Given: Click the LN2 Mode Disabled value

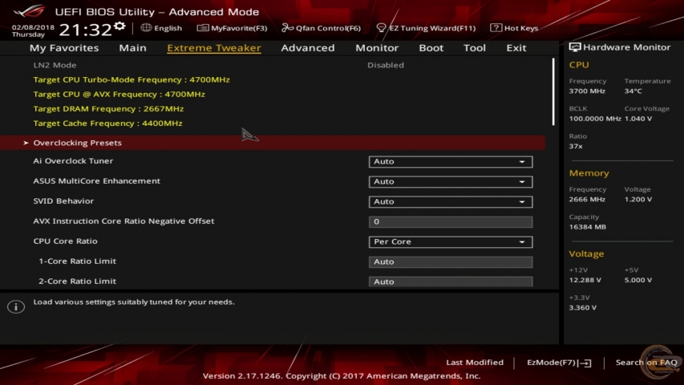Looking at the screenshot, I should (x=386, y=65).
